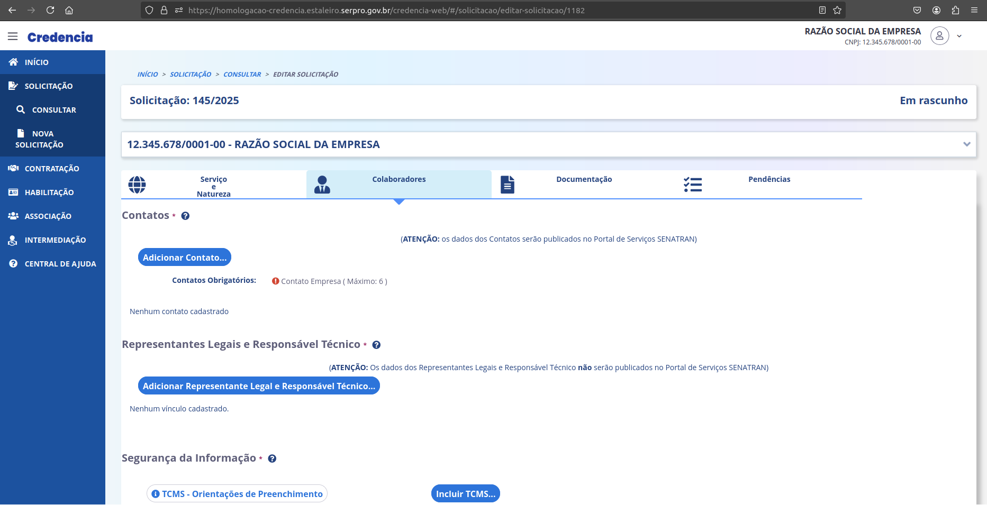
Task: Click the globe icon for Serviço e Natureza
Action: (137, 185)
